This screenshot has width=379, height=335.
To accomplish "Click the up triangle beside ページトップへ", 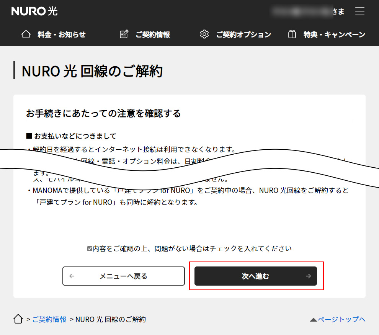I will click(313, 319).
